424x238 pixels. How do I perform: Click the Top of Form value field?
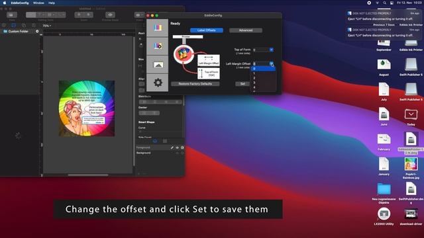tap(261, 50)
